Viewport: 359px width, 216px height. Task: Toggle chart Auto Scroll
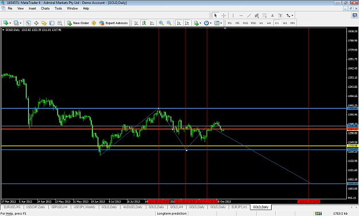[179, 23]
